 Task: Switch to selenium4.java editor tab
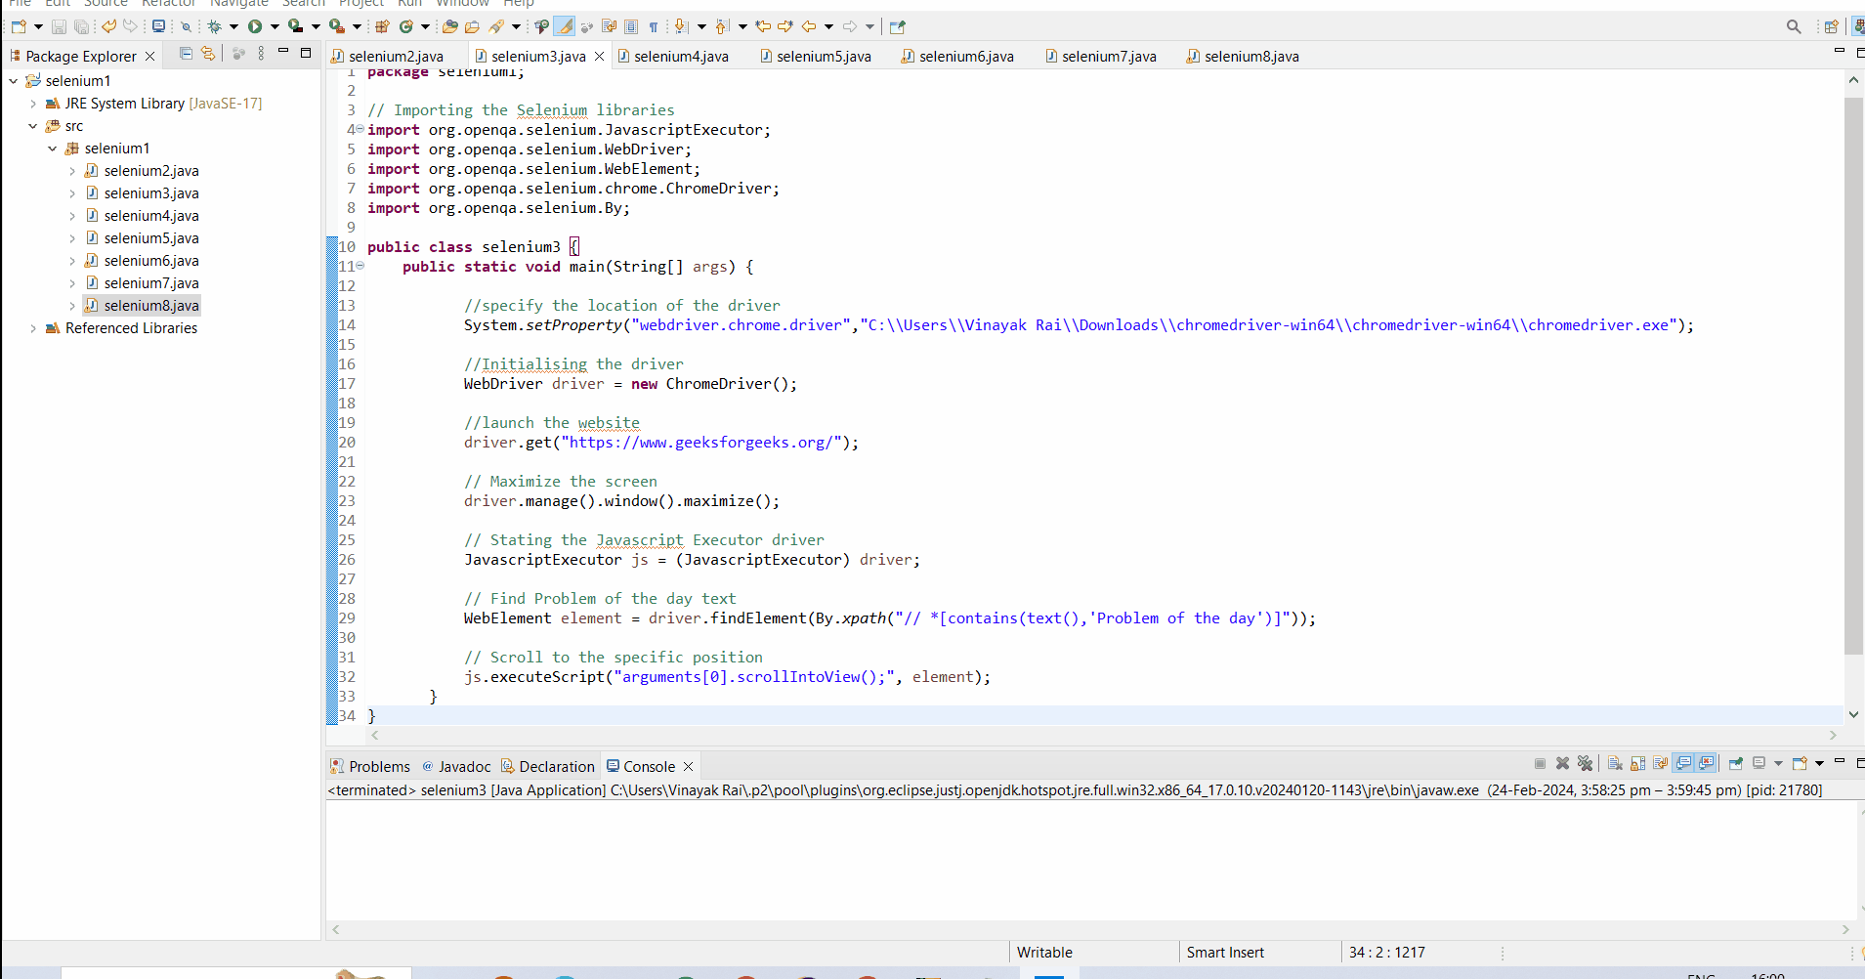[x=681, y=56]
